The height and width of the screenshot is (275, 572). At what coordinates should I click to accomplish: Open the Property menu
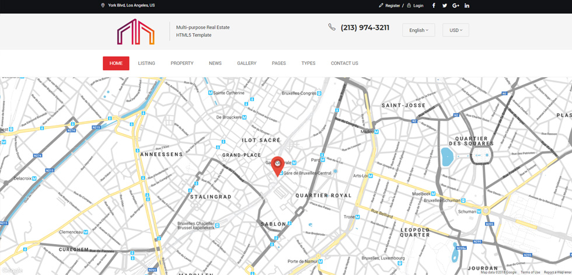pos(182,63)
